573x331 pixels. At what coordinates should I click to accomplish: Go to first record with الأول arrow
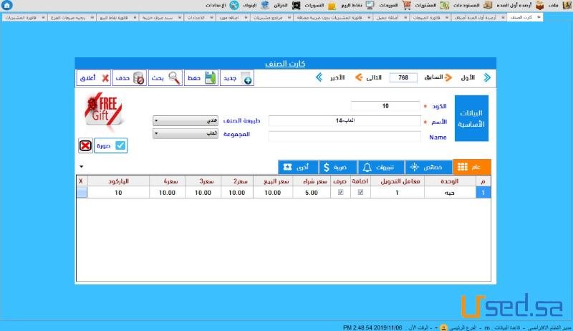(x=487, y=77)
